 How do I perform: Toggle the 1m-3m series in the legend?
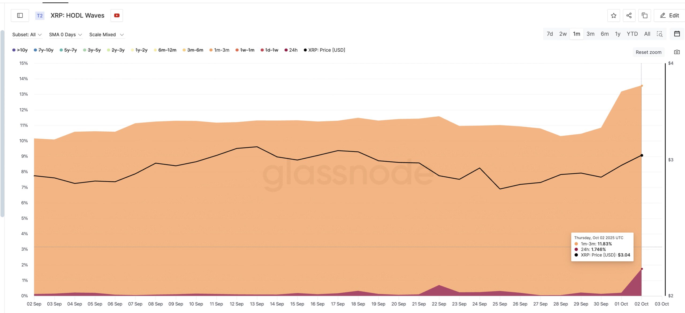(220, 50)
